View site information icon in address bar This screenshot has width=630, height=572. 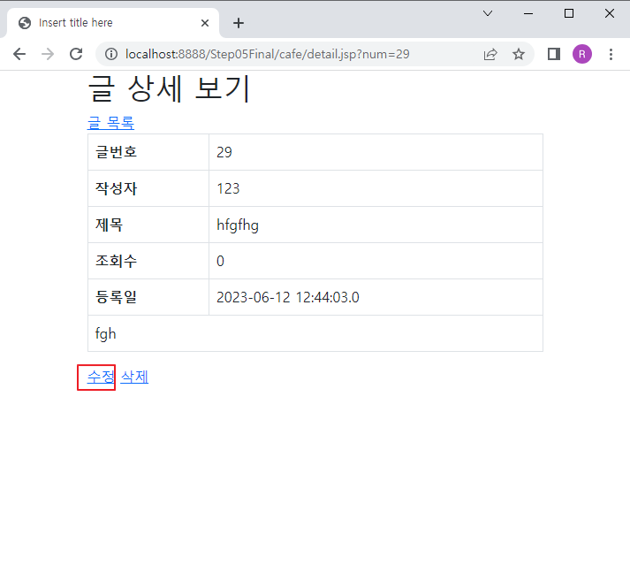tap(111, 54)
